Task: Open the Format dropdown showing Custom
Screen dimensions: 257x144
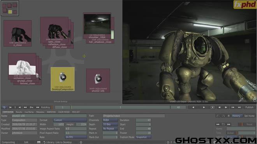Action: [70, 120]
